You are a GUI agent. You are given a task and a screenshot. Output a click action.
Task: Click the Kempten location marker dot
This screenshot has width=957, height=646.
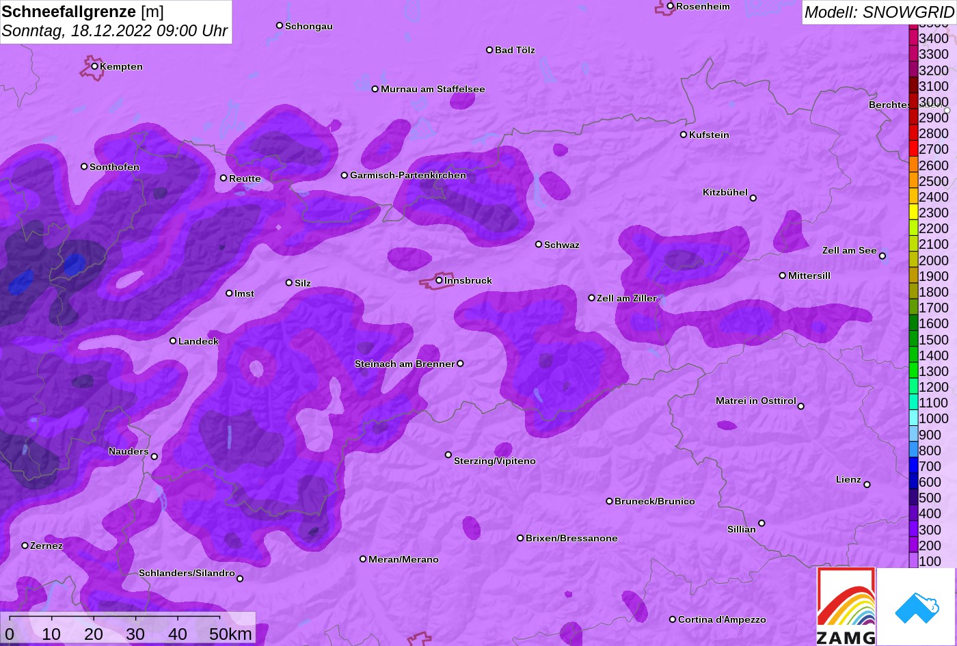point(94,66)
